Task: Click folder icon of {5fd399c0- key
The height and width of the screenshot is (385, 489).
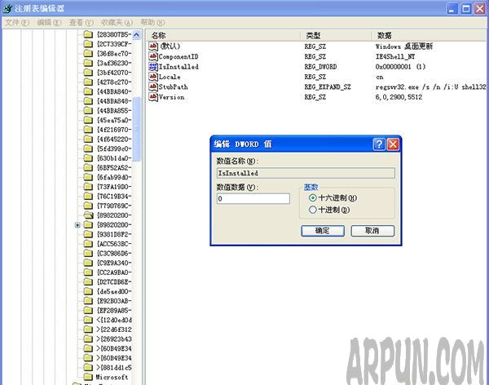Action: pos(89,148)
